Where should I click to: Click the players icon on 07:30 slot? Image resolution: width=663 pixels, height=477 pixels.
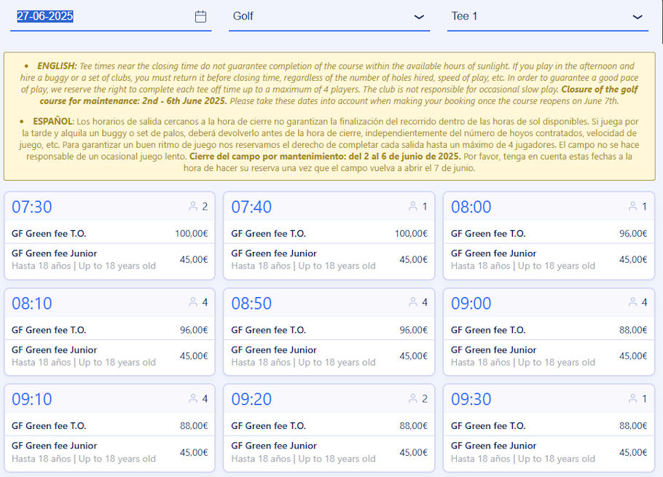point(193,207)
